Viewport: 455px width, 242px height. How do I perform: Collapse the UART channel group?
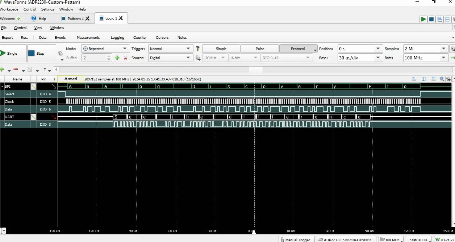click(x=2, y=117)
